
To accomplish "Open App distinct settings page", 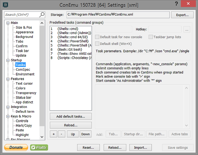I will [24, 102].
